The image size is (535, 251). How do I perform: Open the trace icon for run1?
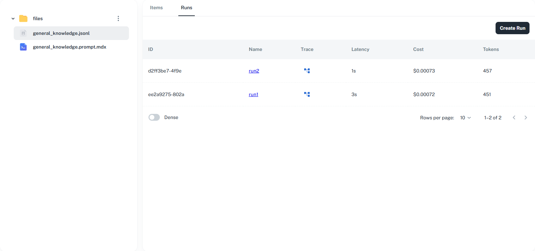pyautogui.click(x=307, y=94)
